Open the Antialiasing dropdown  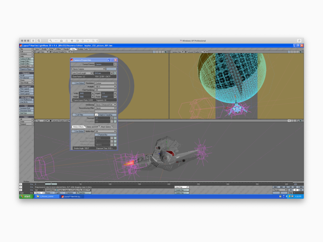click(105, 105)
